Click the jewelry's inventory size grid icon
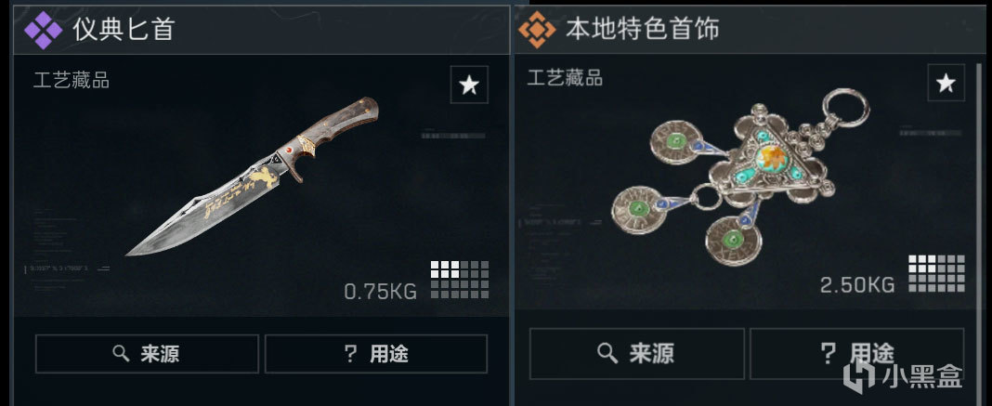This screenshot has height=406, width=992. tap(936, 274)
